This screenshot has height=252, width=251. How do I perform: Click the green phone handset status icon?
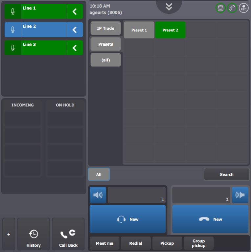tap(232, 8)
